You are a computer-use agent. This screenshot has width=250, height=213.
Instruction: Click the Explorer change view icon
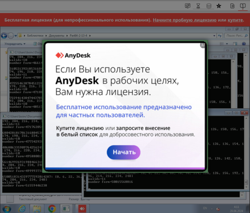click(222, 44)
